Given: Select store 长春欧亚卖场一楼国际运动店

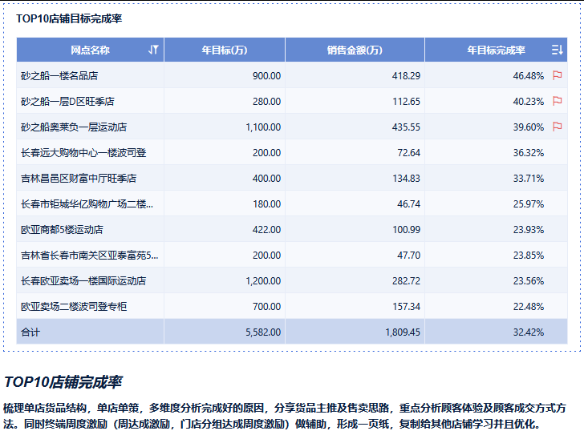Looking at the screenshot, I should click(x=83, y=281).
